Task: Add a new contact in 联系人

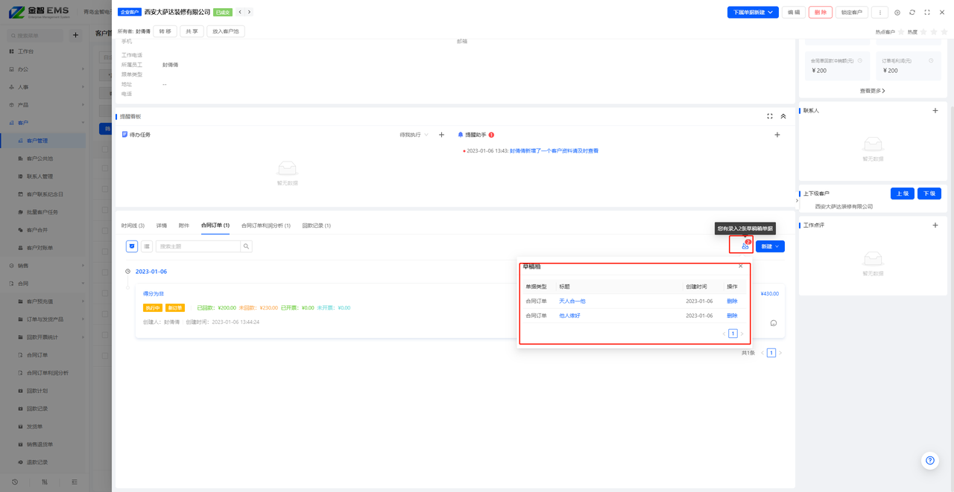Action: pyautogui.click(x=935, y=110)
